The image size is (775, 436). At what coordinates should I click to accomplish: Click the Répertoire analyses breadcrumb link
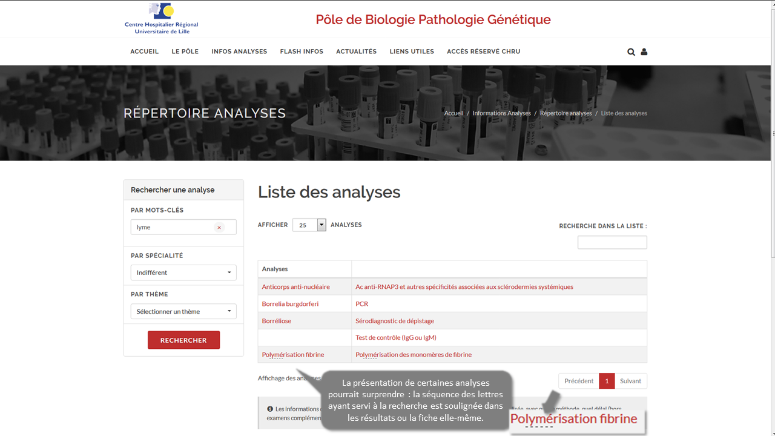pyautogui.click(x=566, y=113)
